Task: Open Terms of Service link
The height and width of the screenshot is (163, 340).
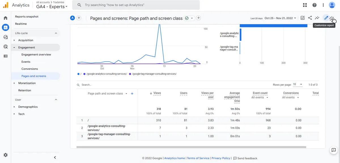Action: pos(198,158)
